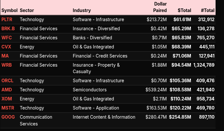This screenshot has height=131, width=224.
Task: Open the ORCL ticker link
Action: 7,81
